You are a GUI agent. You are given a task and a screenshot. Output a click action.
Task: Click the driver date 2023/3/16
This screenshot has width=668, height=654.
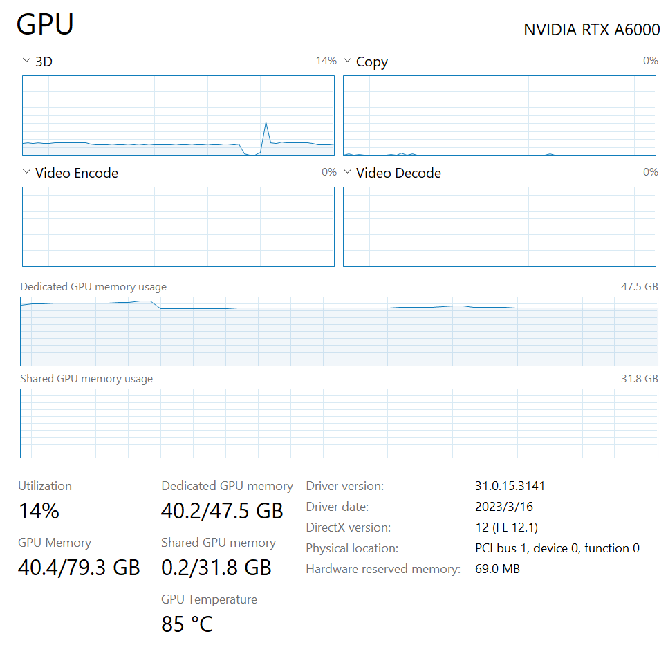(504, 507)
